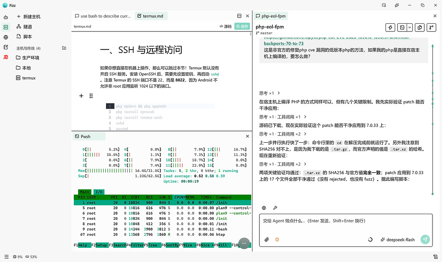The height and width of the screenshot is (262, 442).
Task: Open the notes edit sidebar icon
Action: pyautogui.click(x=6, y=47)
